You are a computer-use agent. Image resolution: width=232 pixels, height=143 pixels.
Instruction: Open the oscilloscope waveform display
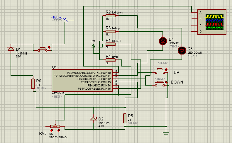pos(214,22)
